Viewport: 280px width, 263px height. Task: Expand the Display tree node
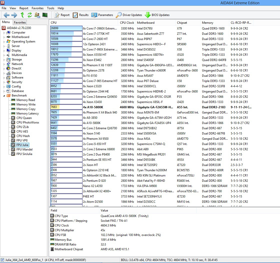4,51
